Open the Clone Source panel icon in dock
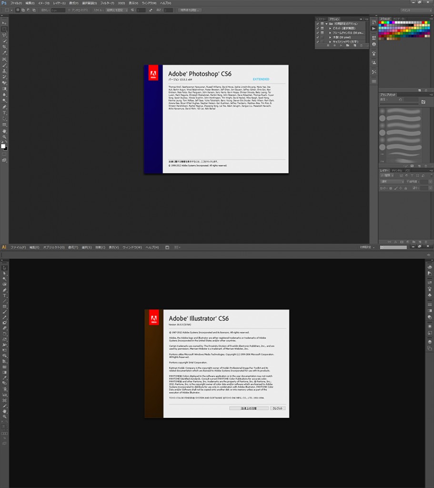The width and height of the screenshot is (434, 488). coord(374,62)
